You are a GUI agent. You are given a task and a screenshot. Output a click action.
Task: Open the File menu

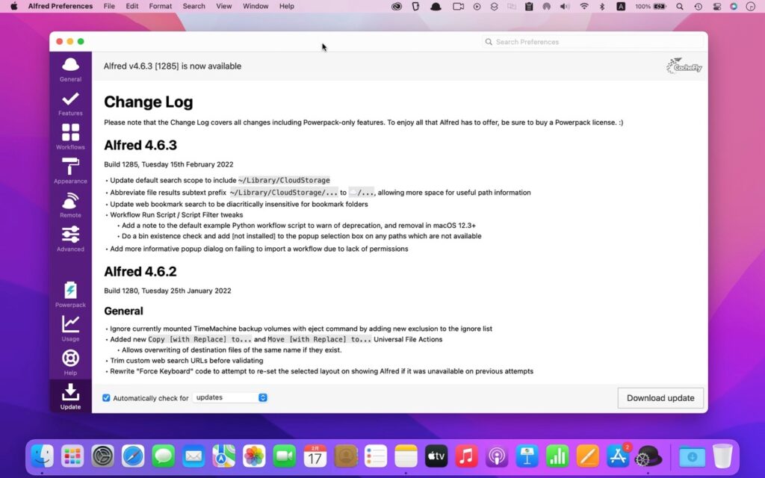pos(109,6)
